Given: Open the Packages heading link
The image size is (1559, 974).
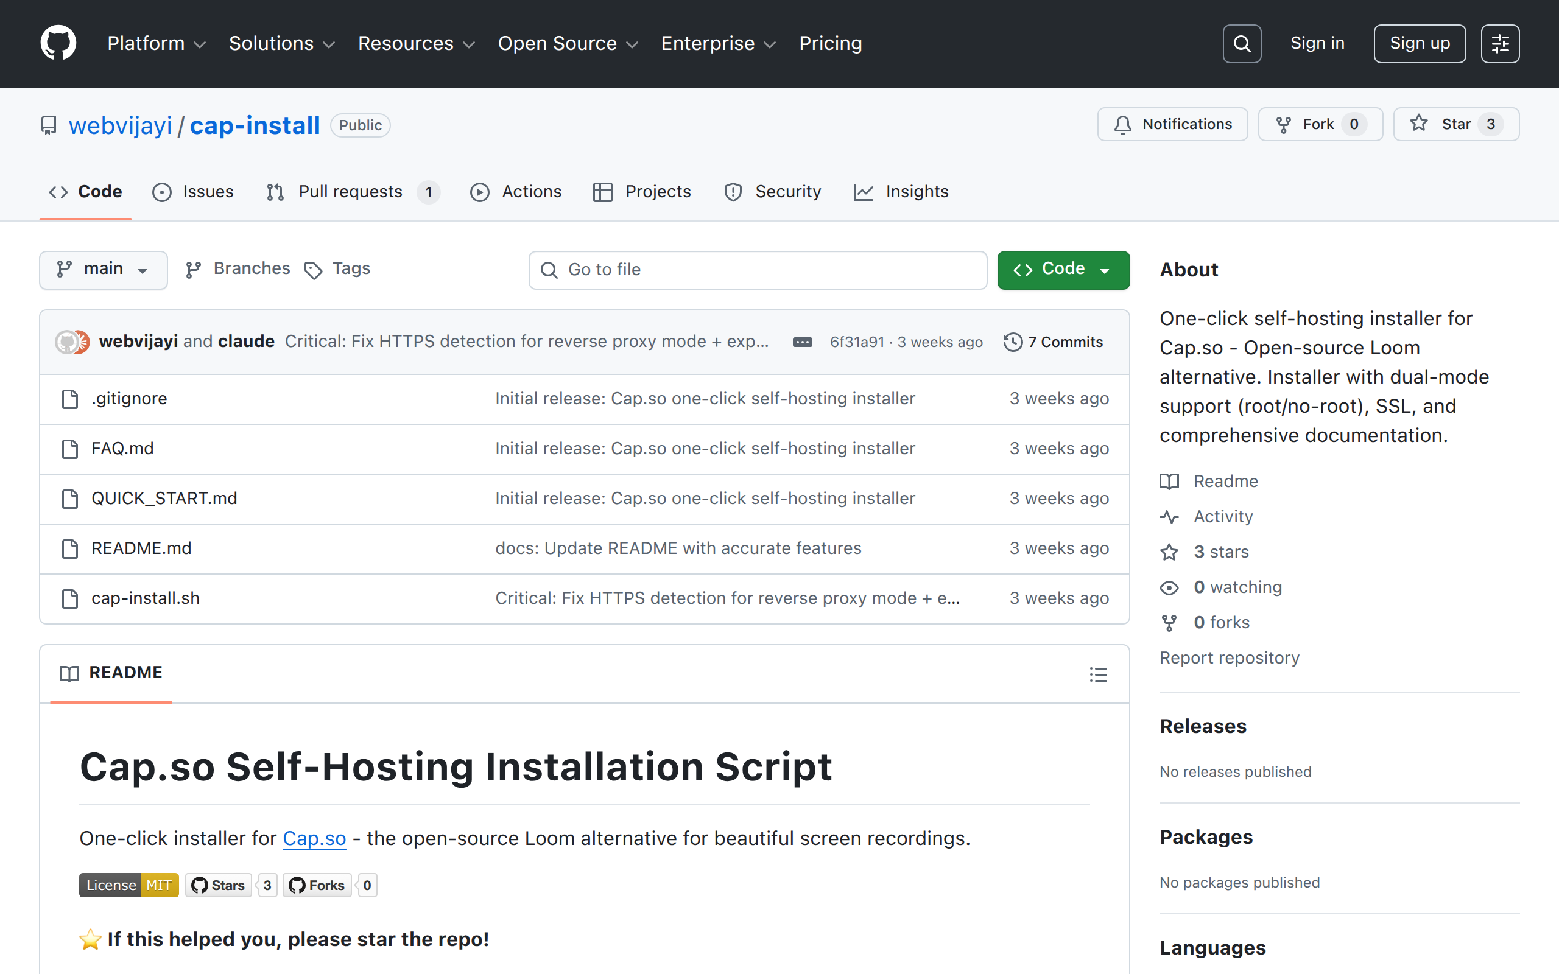Looking at the screenshot, I should [1206, 838].
